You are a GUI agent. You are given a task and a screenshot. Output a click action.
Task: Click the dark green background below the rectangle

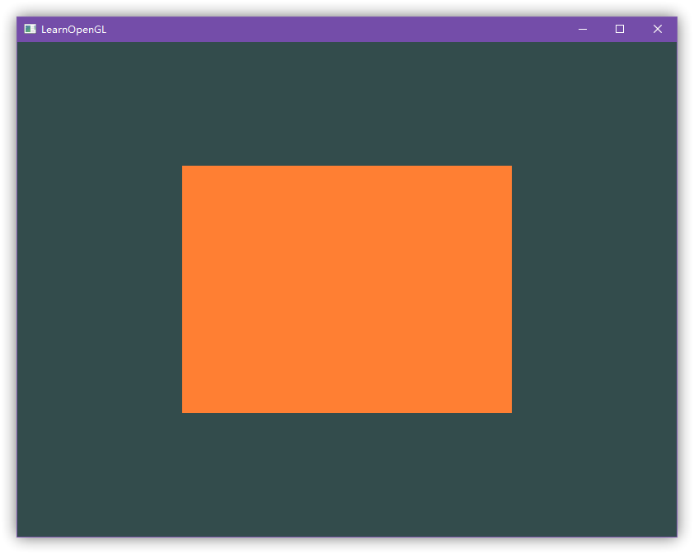[x=346, y=474]
